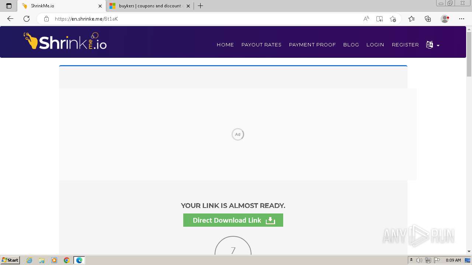Click the Ad placeholder circle

(238, 134)
